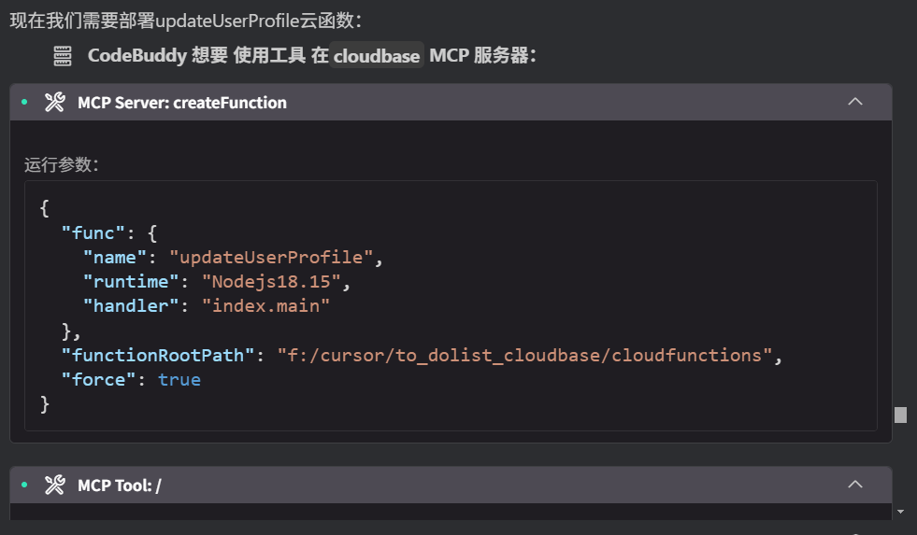Click the "MCP Tool: /" header title
The width and height of the screenshot is (917, 535).
120,485
